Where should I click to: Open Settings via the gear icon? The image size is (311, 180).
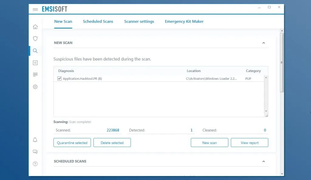point(35,87)
